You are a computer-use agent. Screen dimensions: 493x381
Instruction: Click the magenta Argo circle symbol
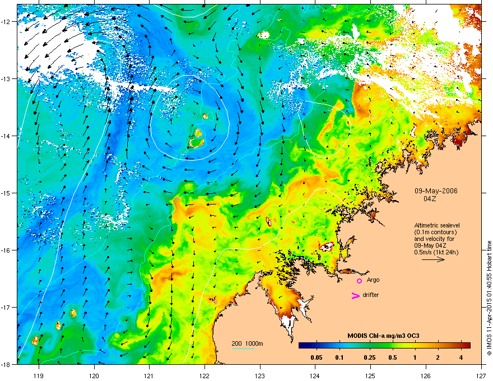tap(359, 281)
